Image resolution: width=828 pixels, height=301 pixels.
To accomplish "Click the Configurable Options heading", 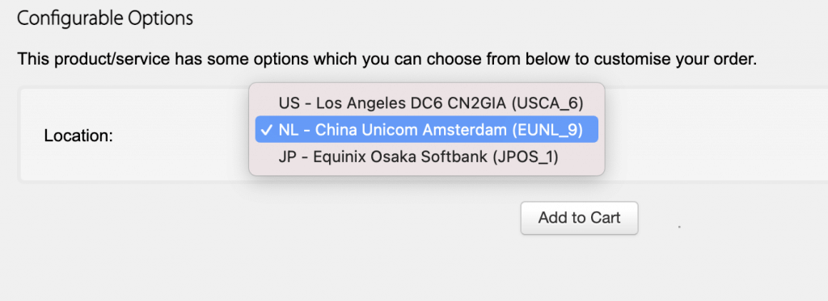I will click(x=105, y=19).
